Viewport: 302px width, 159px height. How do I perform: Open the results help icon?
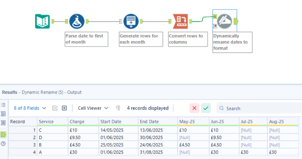[3, 143]
